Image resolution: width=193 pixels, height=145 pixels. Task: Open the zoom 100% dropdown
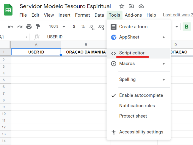tap(57, 26)
